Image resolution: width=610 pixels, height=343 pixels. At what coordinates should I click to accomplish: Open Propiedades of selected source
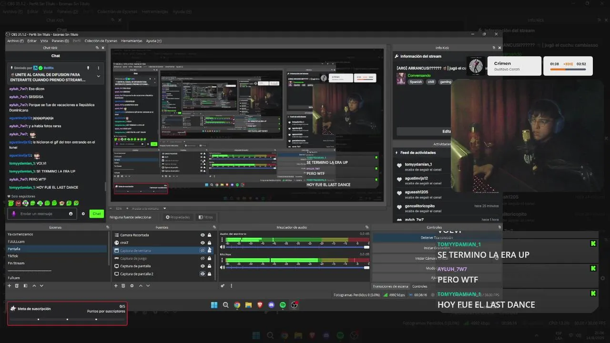(178, 217)
